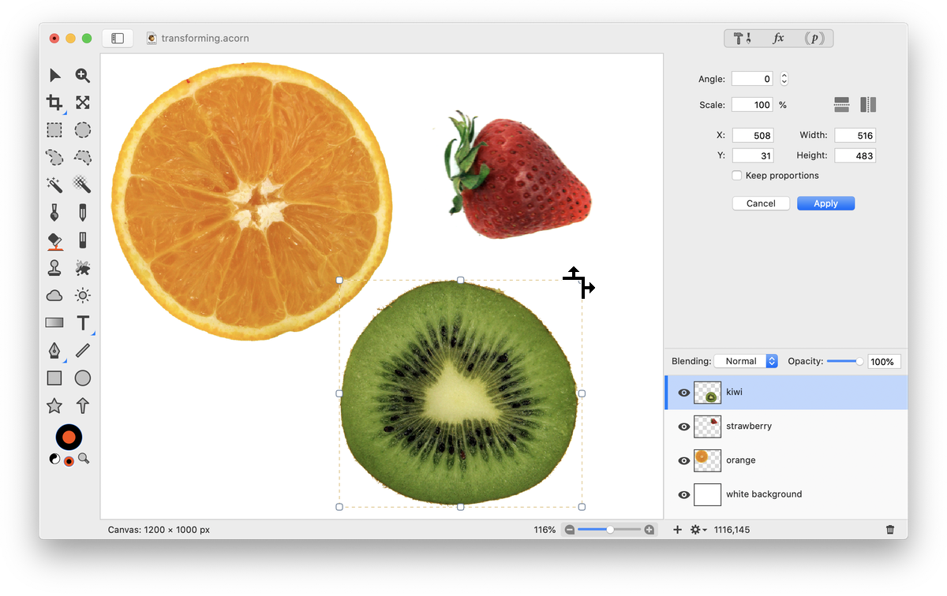Click the color picker magnifier icon
This screenshot has height=596, width=947.
[84, 459]
